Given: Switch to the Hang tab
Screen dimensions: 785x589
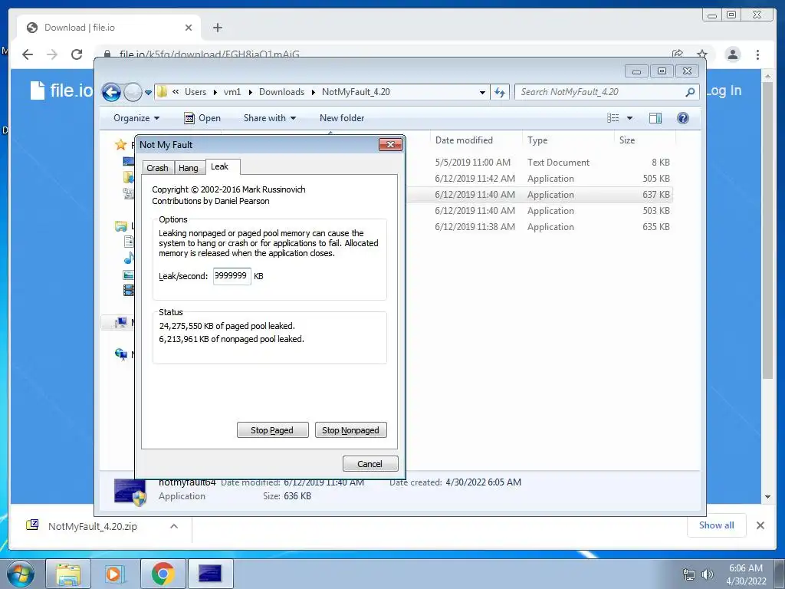Looking at the screenshot, I should click(x=189, y=168).
